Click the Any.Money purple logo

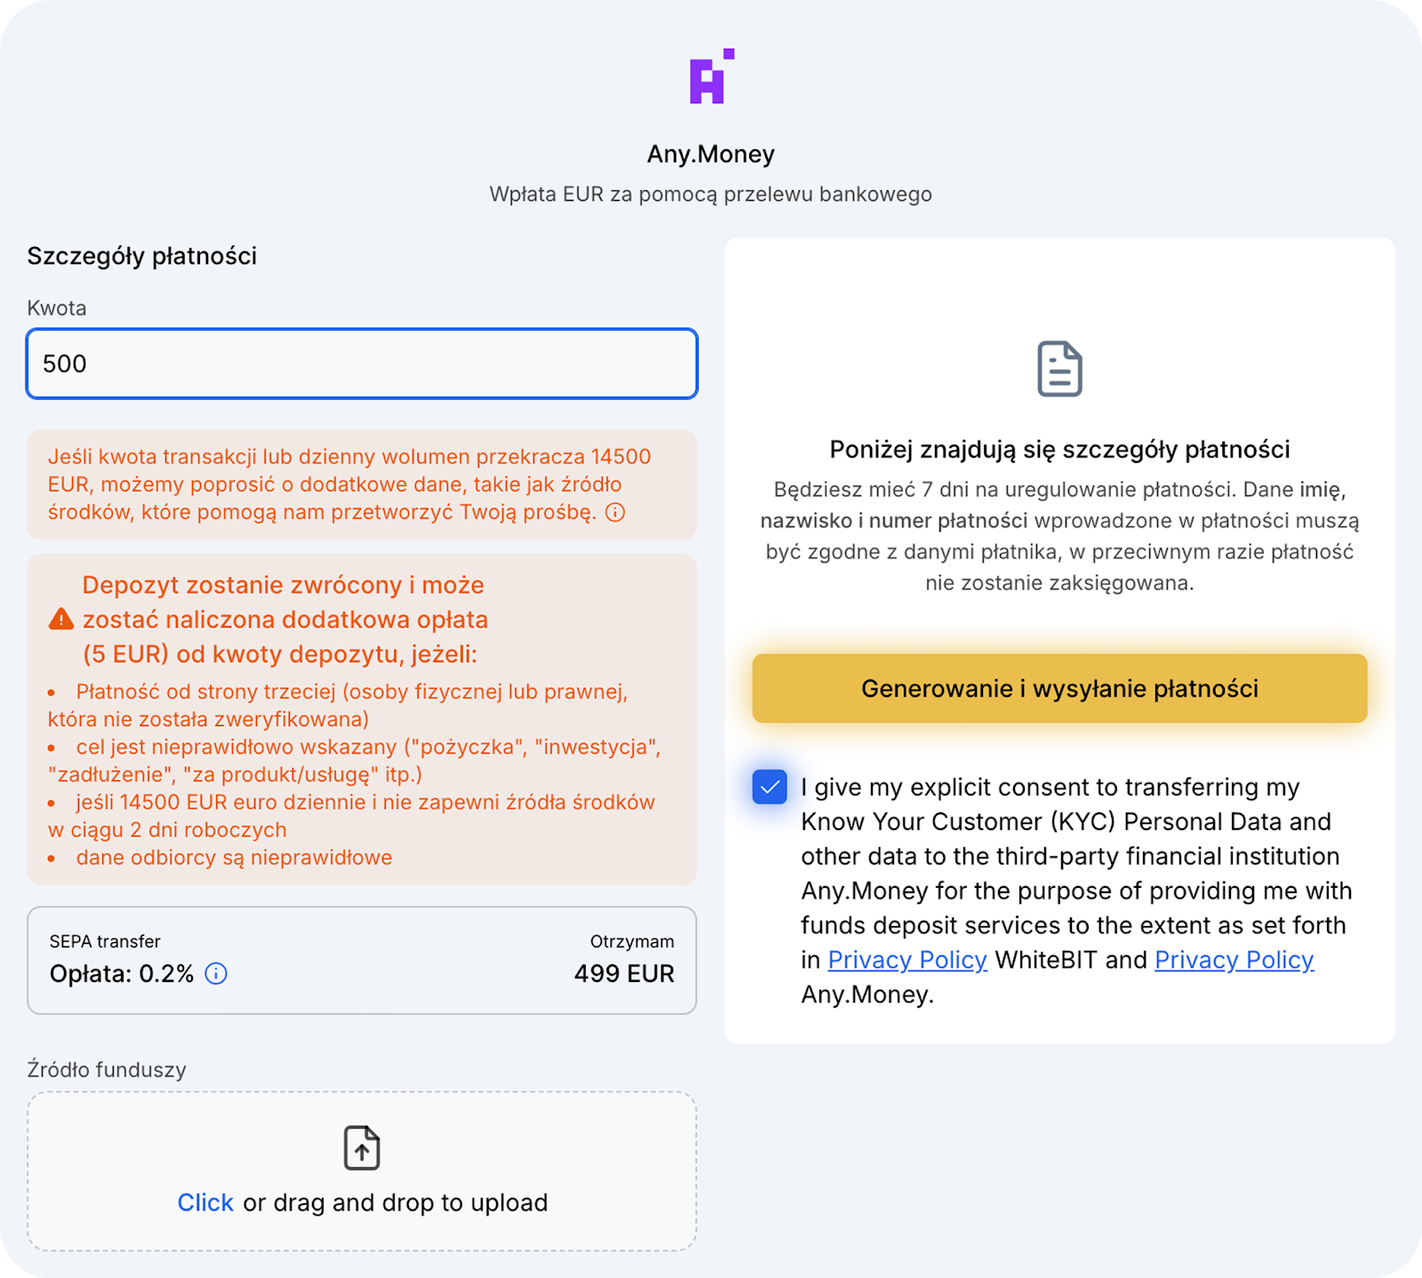pyautogui.click(x=711, y=77)
